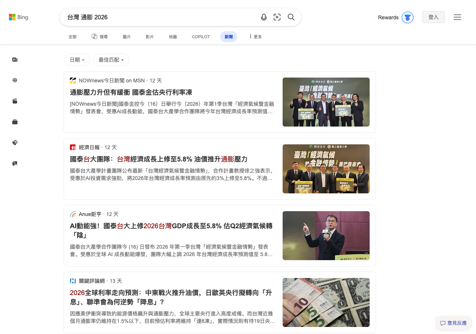The width and height of the screenshot is (476, 334).
Task: Select the globe world news sidebar icon
Action: click(15, 80)
